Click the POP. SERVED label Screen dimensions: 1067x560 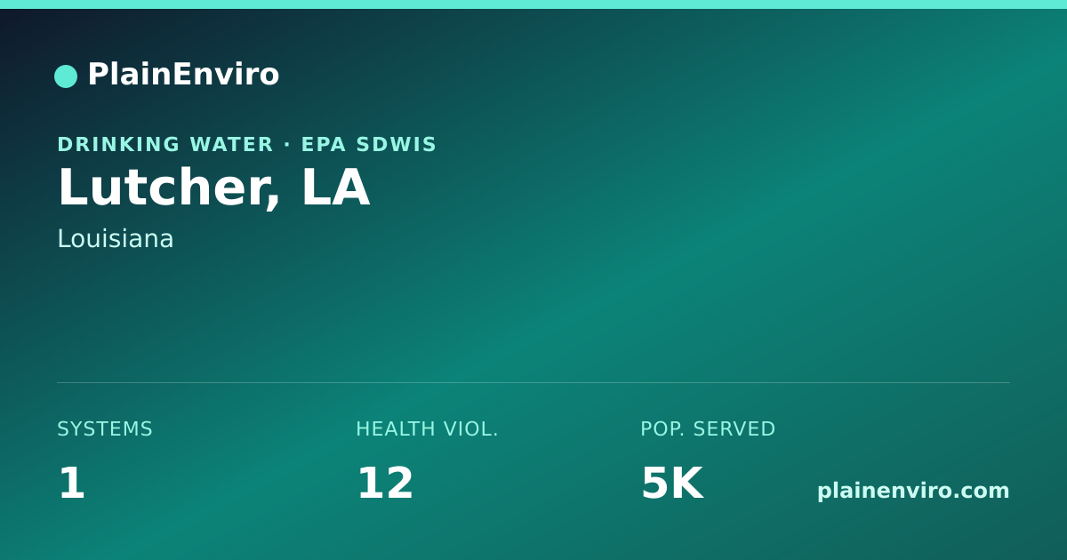(x=708, y=429)
